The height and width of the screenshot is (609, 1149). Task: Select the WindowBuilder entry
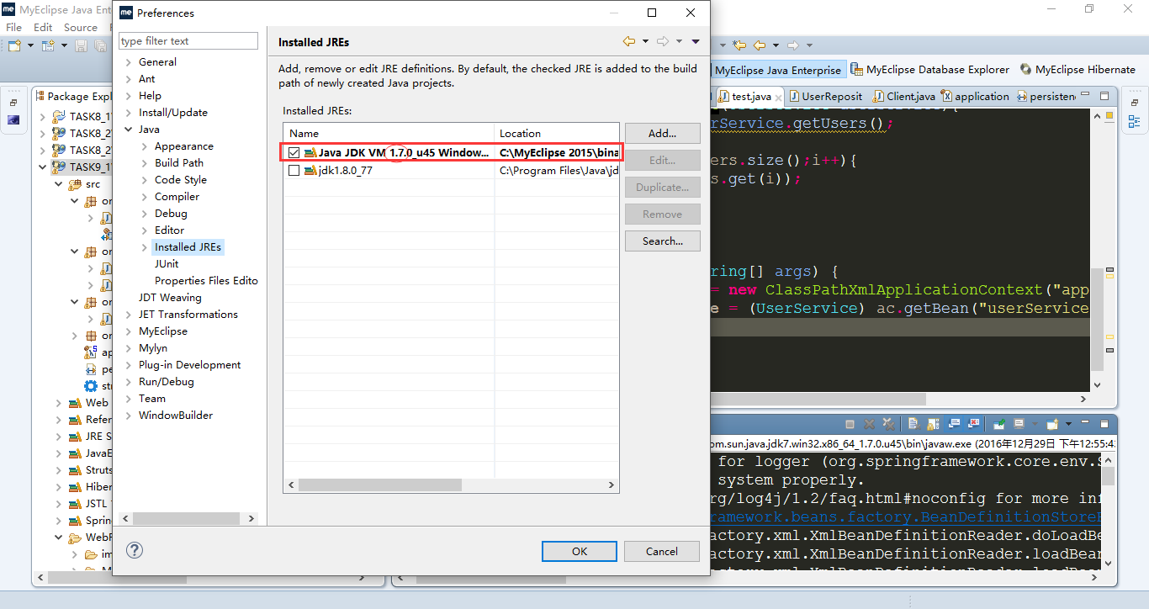[x=176, y=416]
